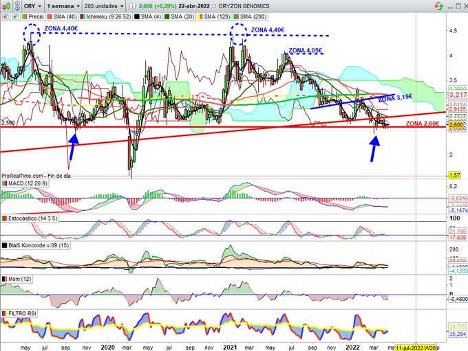Click the black color swatch of SMA (4)
The image size is (468, 351).
(137, 16)
